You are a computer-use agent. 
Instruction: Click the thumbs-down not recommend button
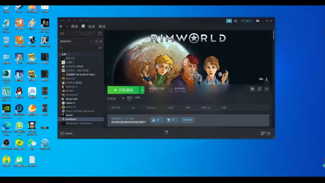point(172,120)
